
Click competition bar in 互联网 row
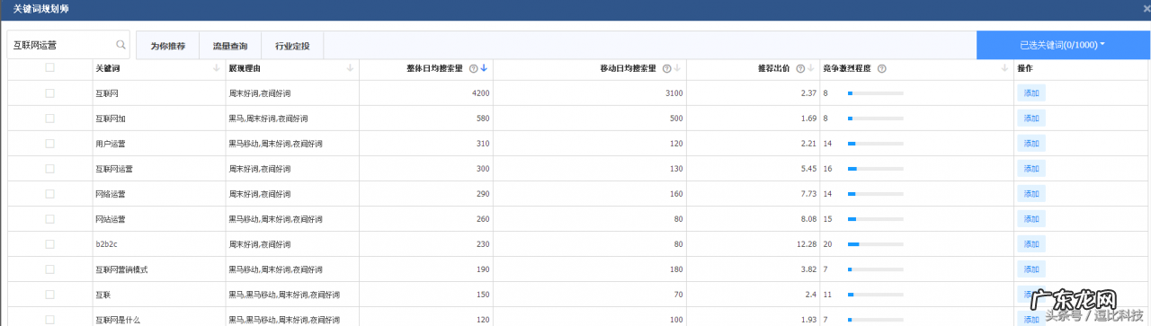875,93
